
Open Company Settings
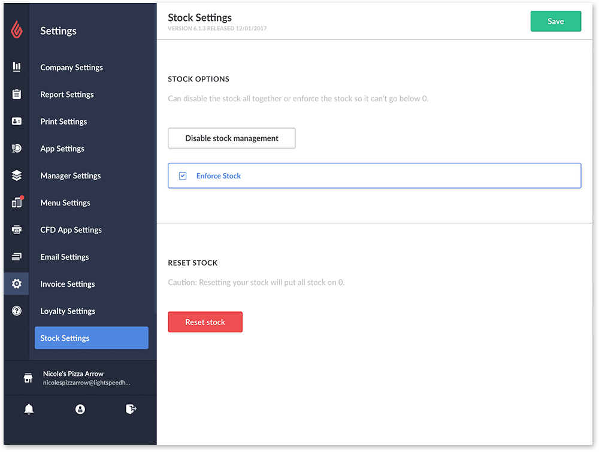click(71, 67)
